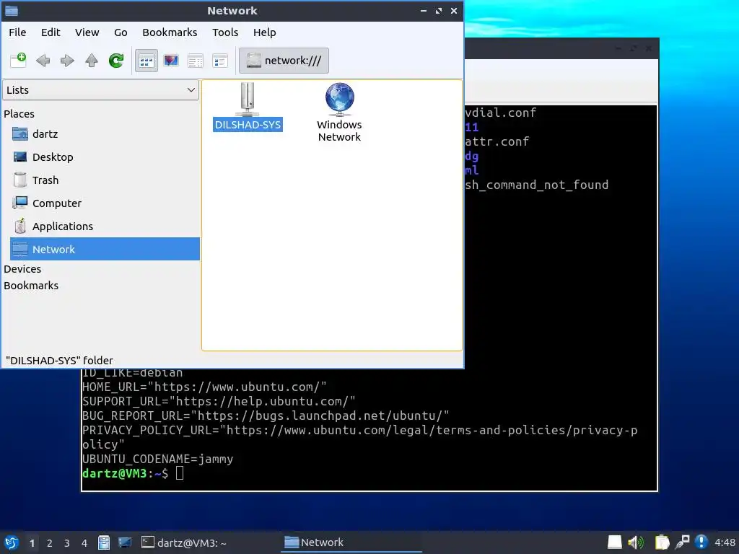Image resolution: width=739 pixels, height=554 pixels.
Task: Select dartz home folder in Places
Action: (x=105, y=133)
